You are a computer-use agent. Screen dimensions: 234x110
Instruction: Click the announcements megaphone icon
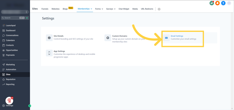212,3
